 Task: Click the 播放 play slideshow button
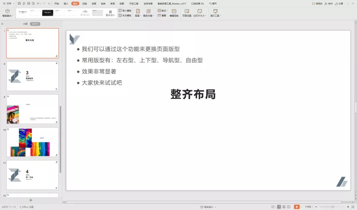click(x=297, y=206)
